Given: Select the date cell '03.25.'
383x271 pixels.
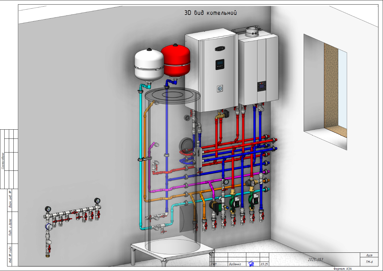Looking at the screenshot, I should [x=264, y=264].
